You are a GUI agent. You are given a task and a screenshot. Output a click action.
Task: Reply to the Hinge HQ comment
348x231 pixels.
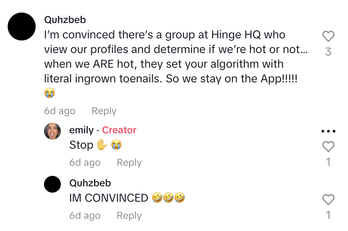[104, 111]
